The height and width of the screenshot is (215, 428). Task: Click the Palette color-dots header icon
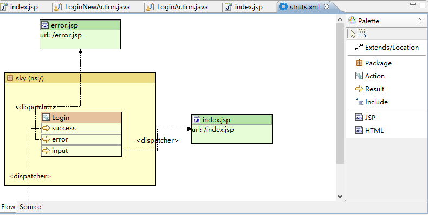352,21
